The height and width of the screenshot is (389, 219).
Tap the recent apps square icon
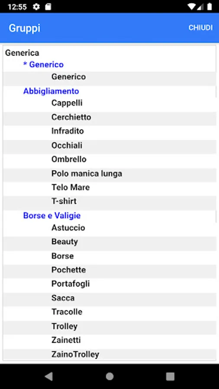point(170,376)
